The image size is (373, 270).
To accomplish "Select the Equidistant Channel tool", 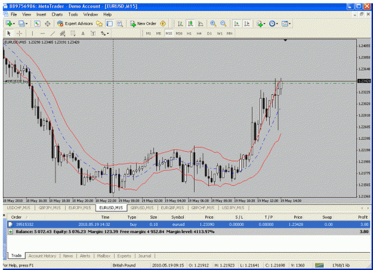I will click(63, 33).
